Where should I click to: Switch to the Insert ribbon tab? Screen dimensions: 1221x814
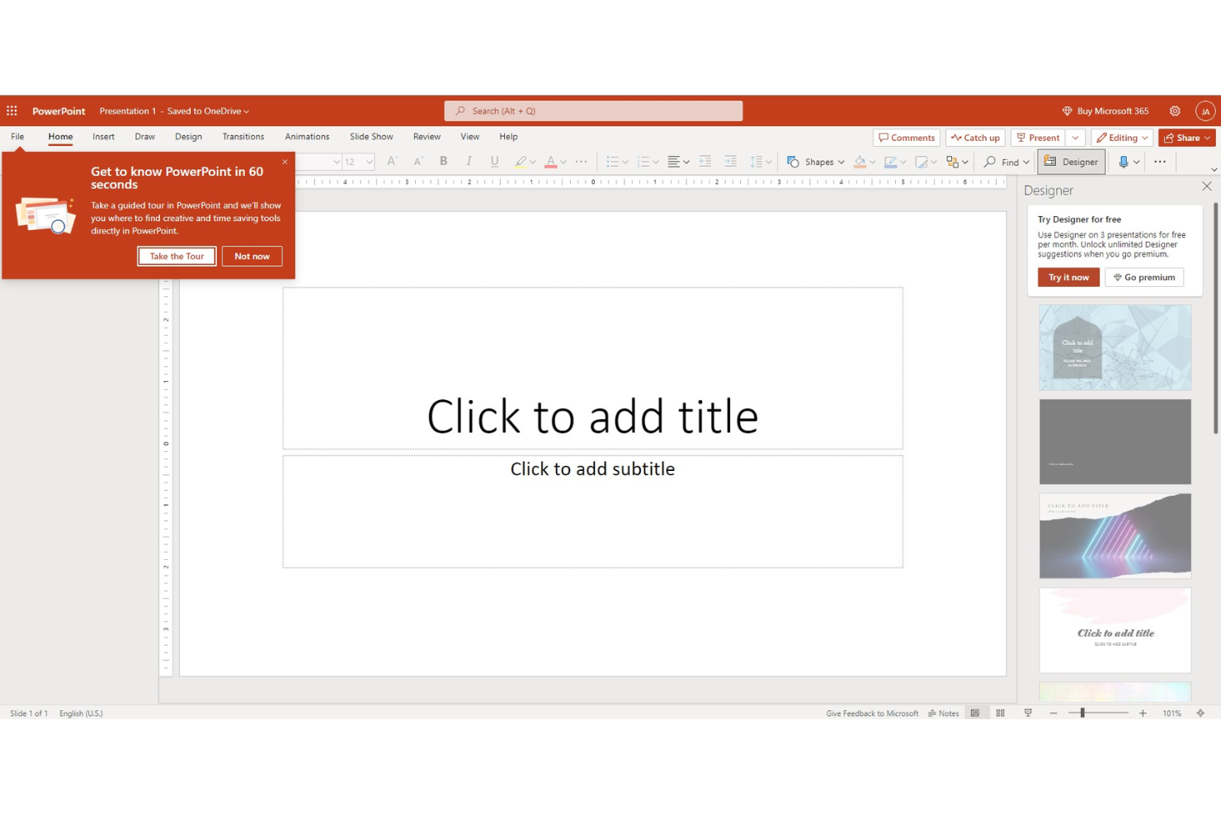(x=103, y=137)
